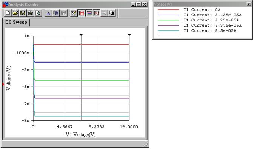Select the cyan legend line for 8.5e-05A

(x=168, y=31)
